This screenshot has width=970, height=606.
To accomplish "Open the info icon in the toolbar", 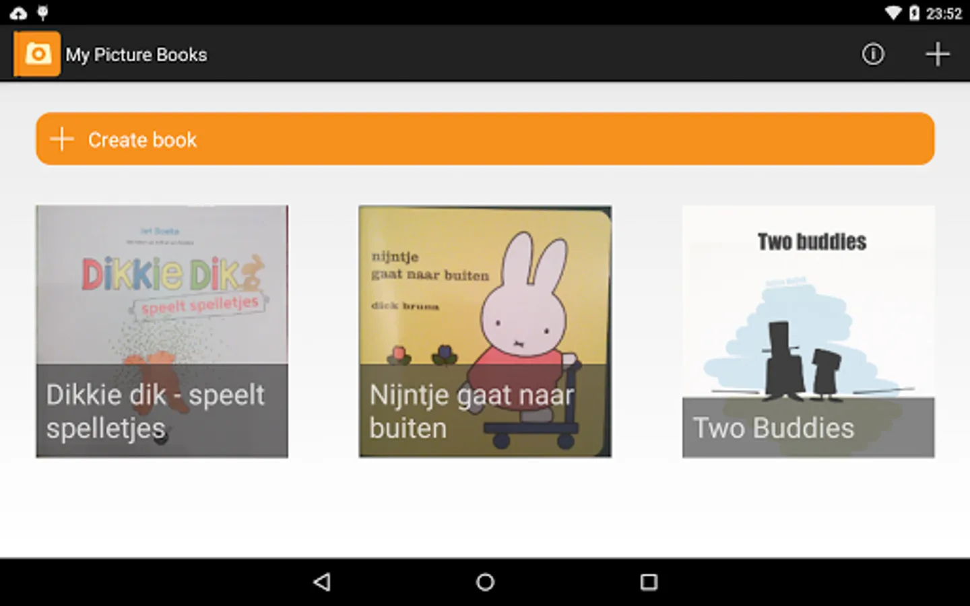I will (873, 54).
